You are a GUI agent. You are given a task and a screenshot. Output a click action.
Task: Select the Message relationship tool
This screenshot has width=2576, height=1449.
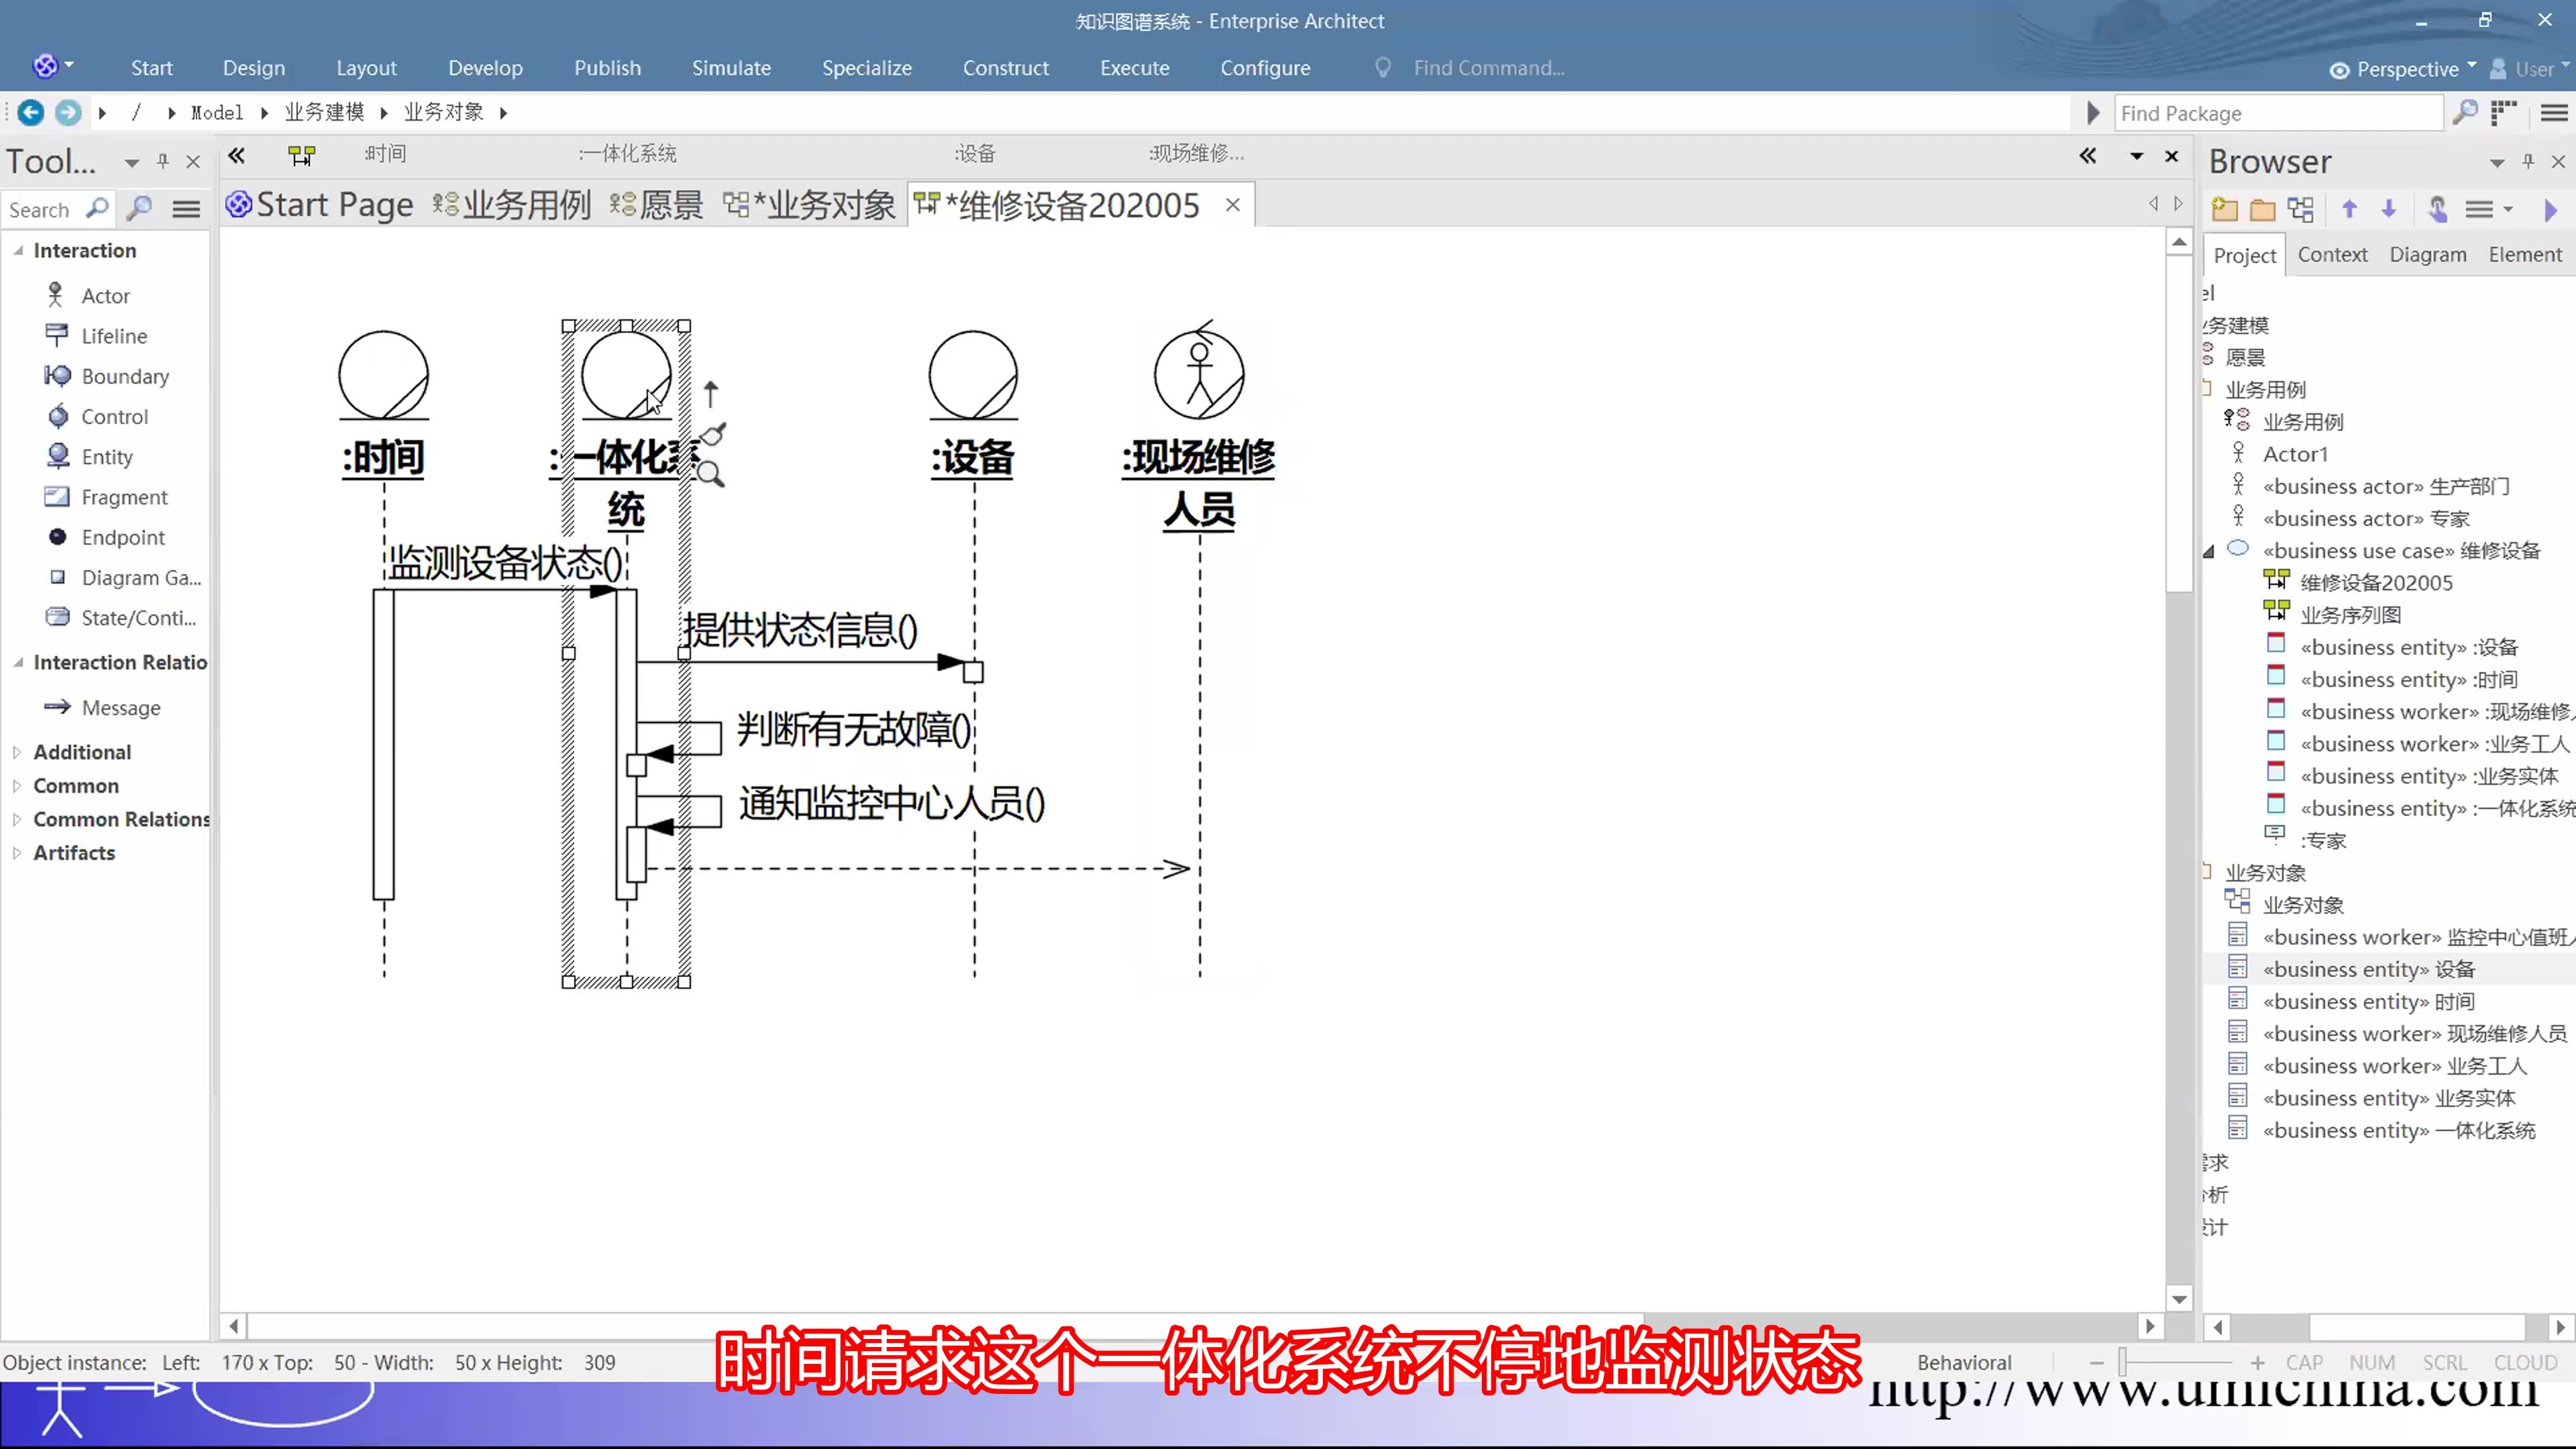[102, 707]
